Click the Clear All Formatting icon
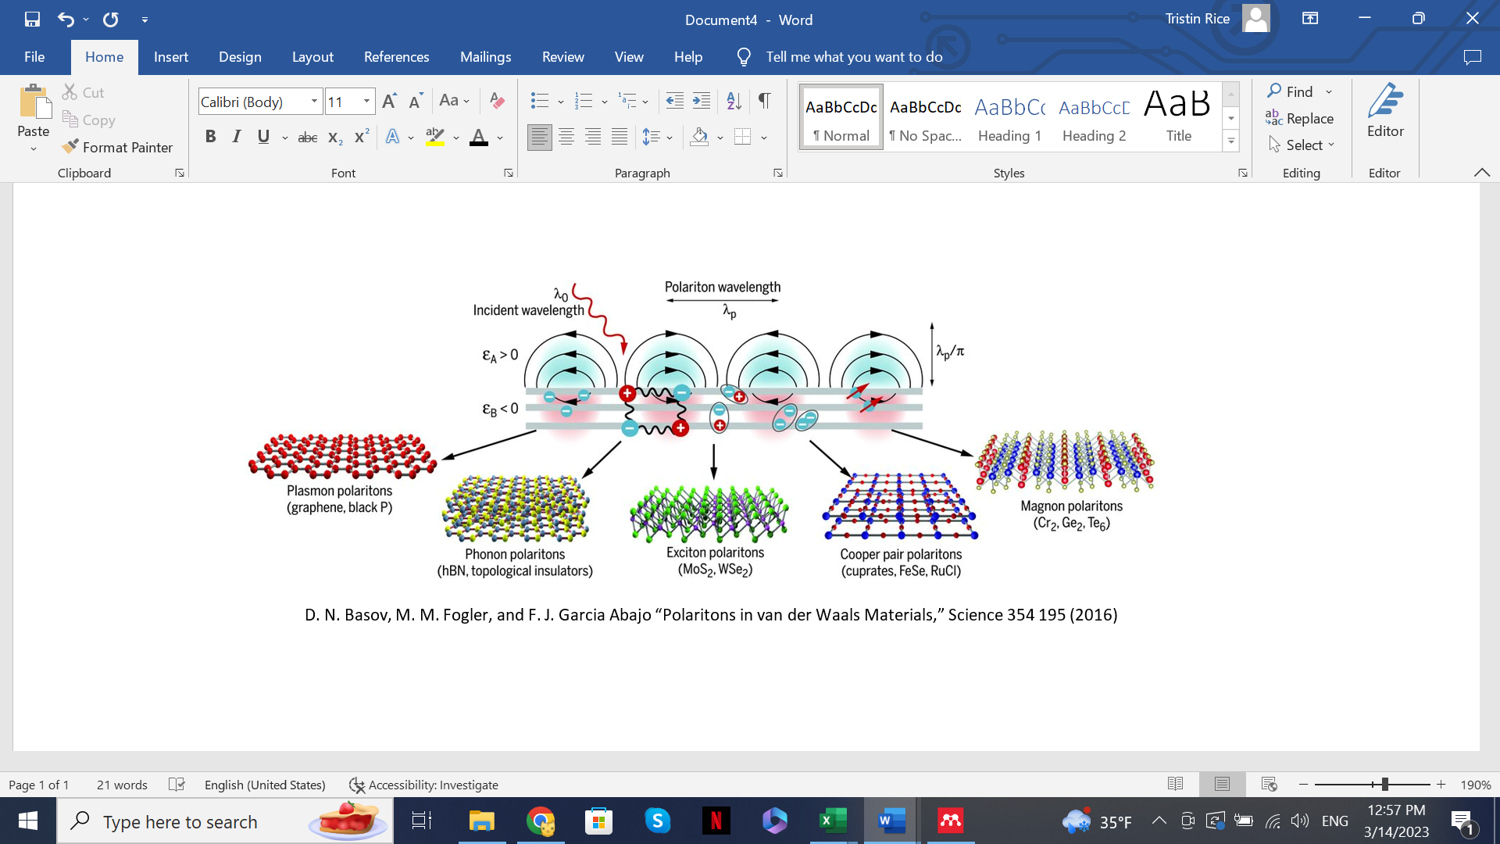 pos(497,101)
